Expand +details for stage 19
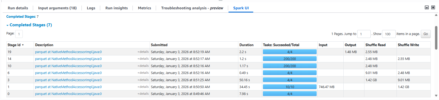Screen dimensions: 439x100 143,52
